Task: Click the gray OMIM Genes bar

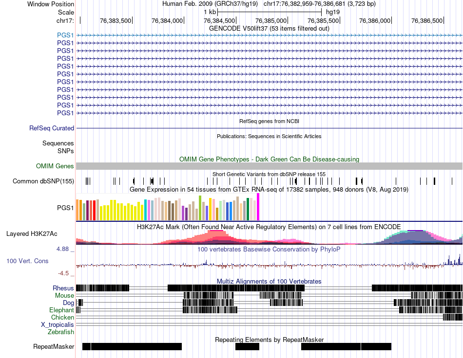Action: coord(269,166)
